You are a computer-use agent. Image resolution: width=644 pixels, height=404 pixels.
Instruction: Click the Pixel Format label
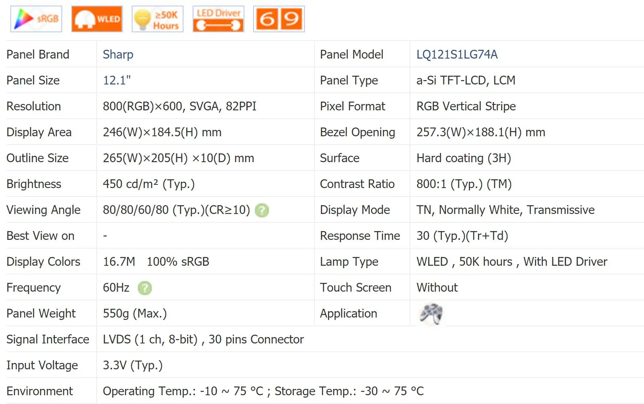coord(353,106)
